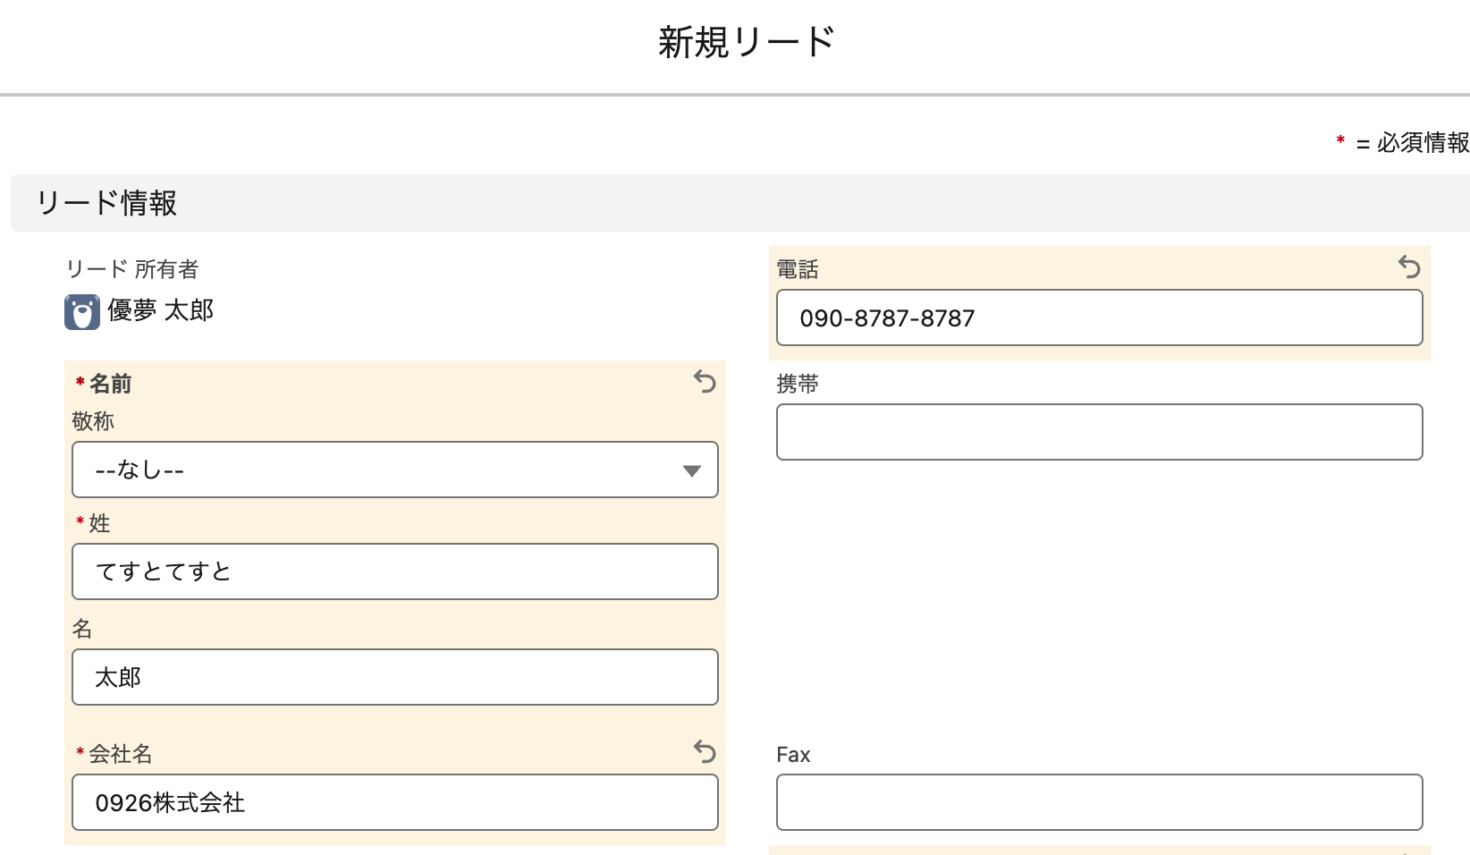Screen dimensions: 1470x855
Task: Click the owner name 優夢 太郎
Action: point(161,310)
